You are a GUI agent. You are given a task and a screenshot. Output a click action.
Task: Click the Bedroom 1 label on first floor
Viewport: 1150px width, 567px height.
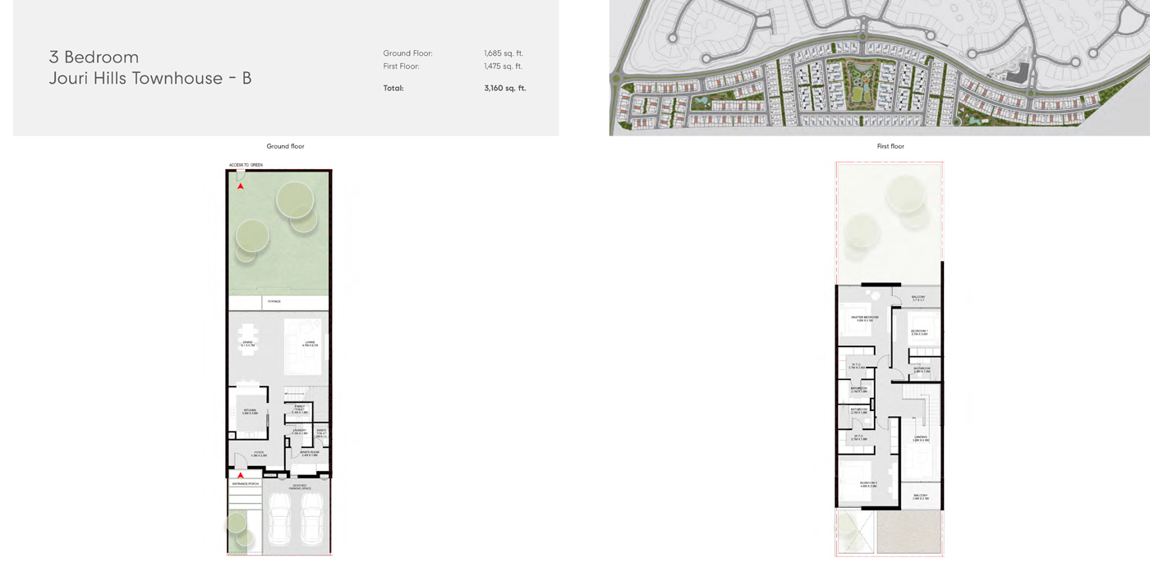click(919, 332)
